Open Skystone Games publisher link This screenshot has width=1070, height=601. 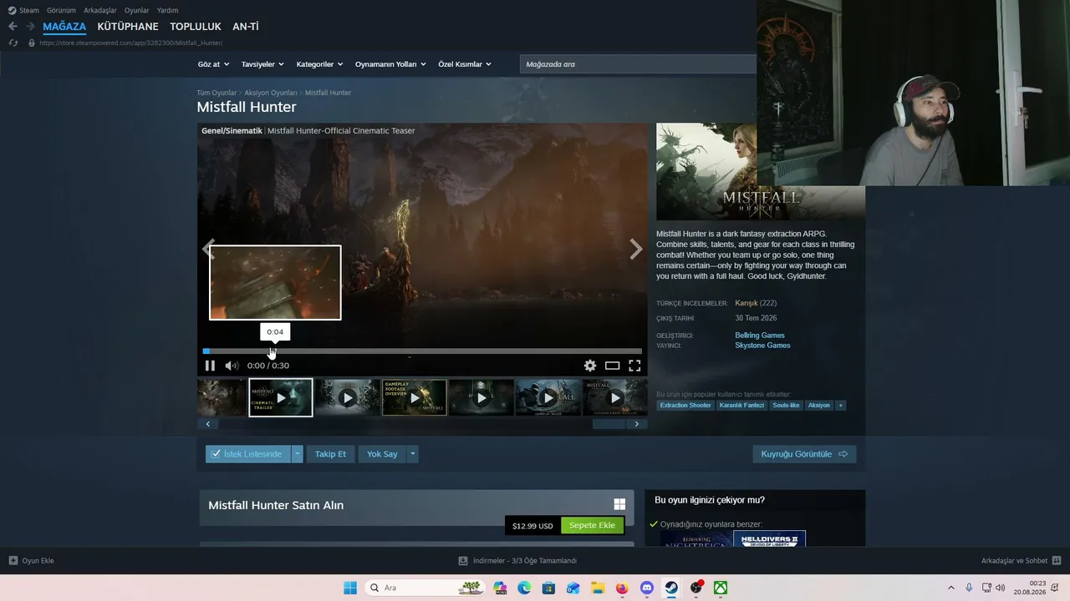tap(762, 346)
